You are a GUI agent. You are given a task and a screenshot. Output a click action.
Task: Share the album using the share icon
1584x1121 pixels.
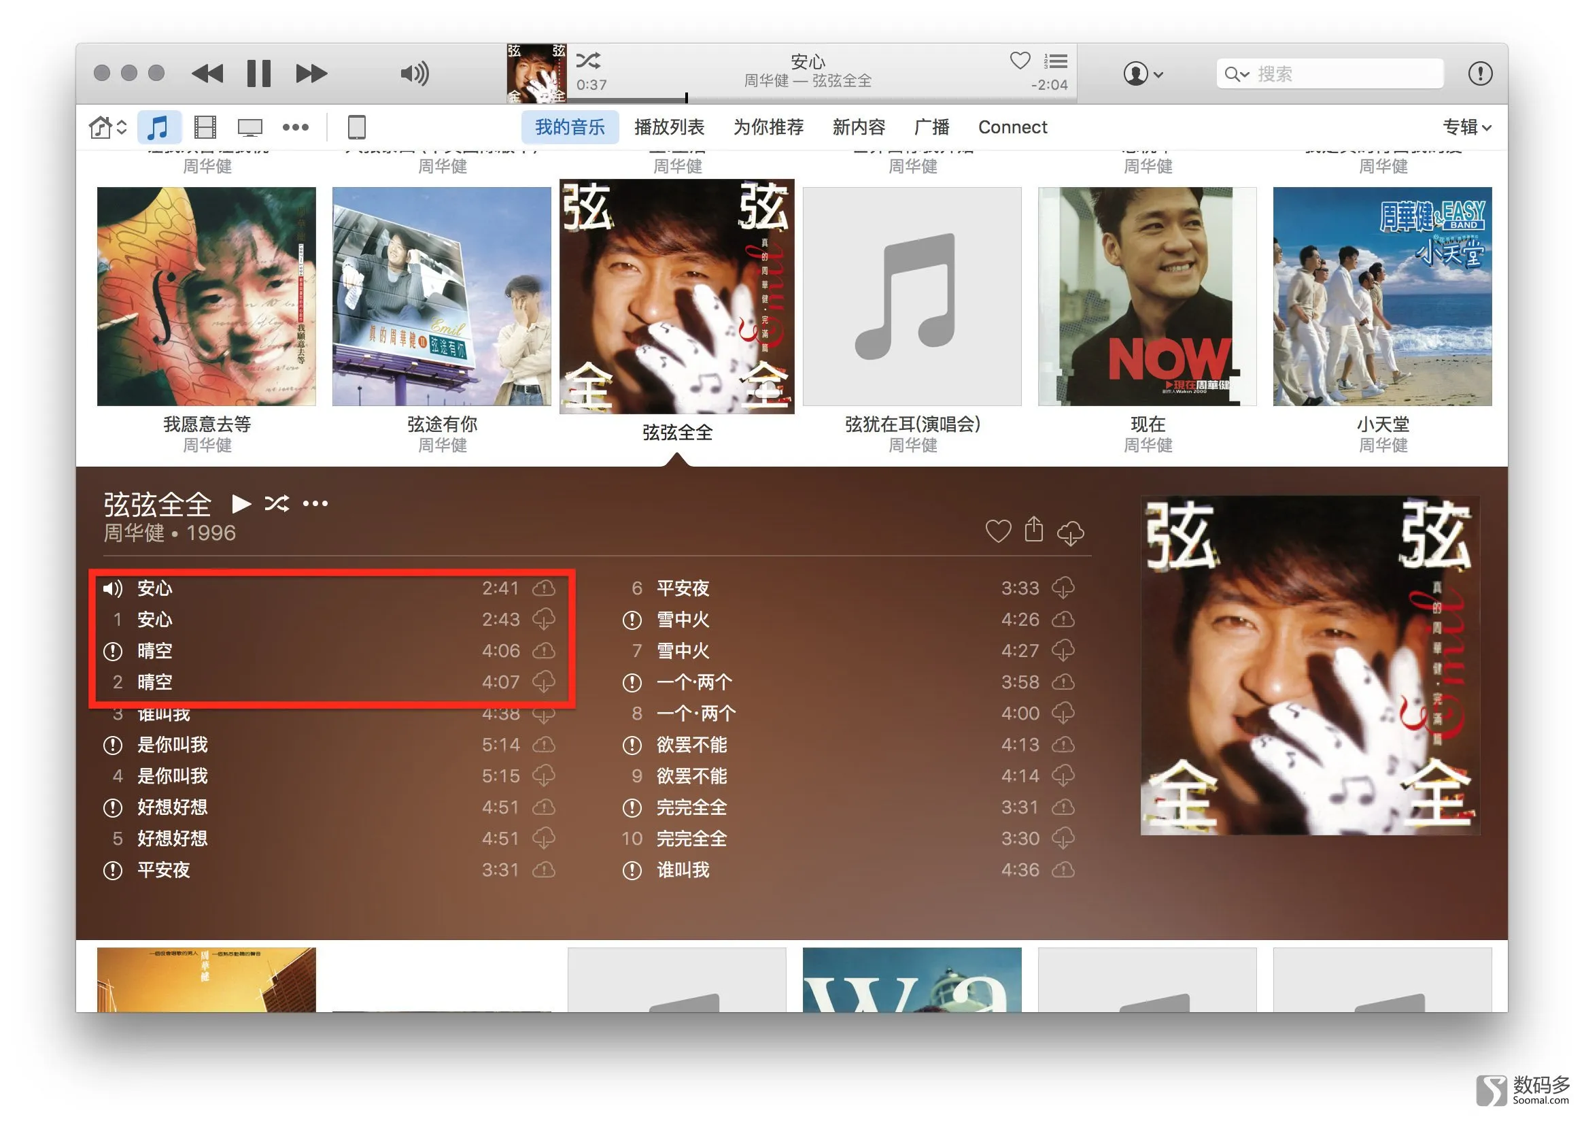pyautogui.click(x=1033, y=529)
